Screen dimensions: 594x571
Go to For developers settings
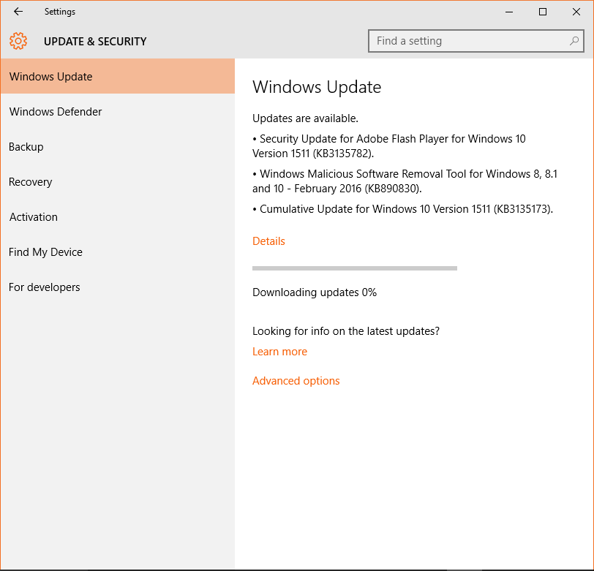click(x=118, y=287)
